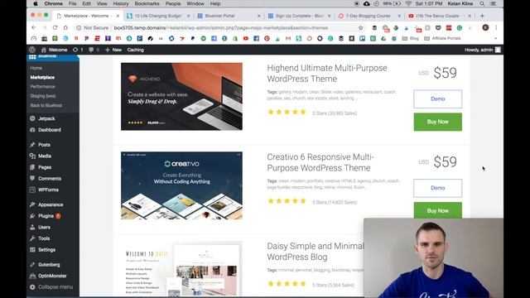The image size is (530, 298).
Task: Open Daisy Simple and Minimal theme title
Action: pyautogui.click(x=315, y=252)
